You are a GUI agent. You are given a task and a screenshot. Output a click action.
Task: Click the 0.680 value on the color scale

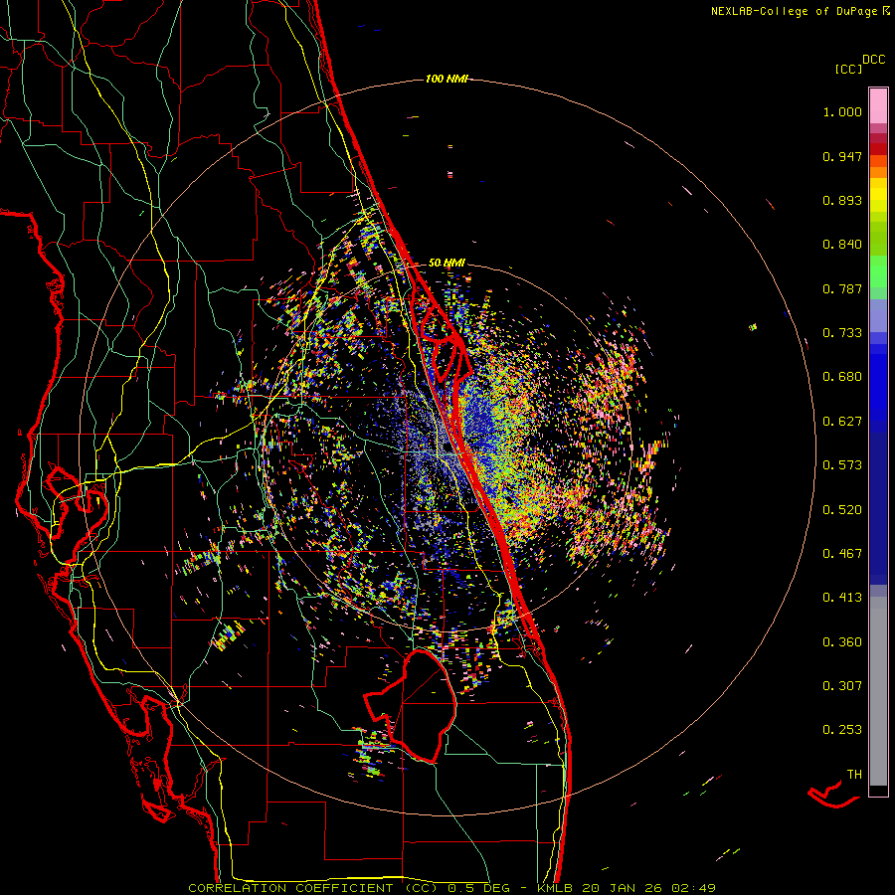pyautogui.click(x=842, y=377)
